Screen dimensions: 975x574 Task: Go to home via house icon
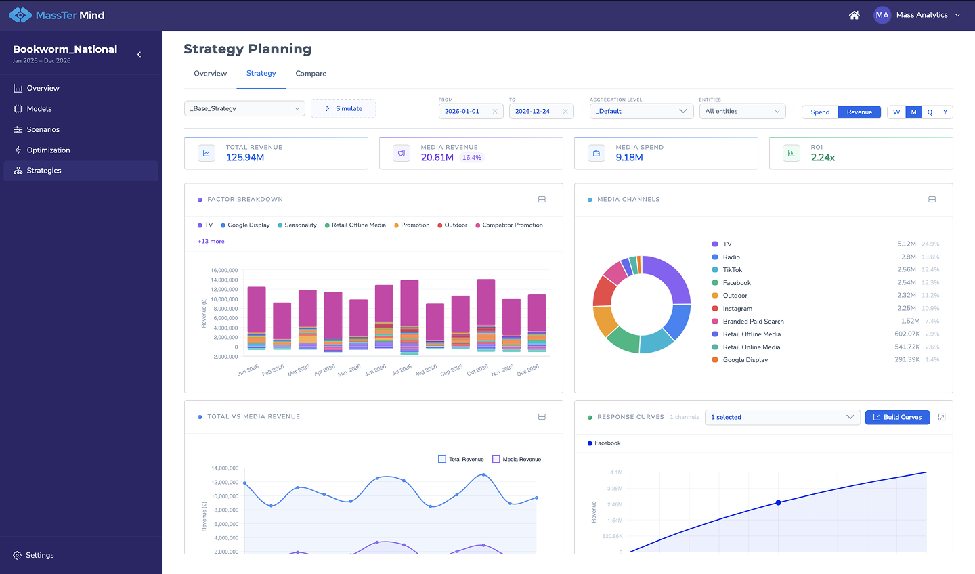point(854,15)
